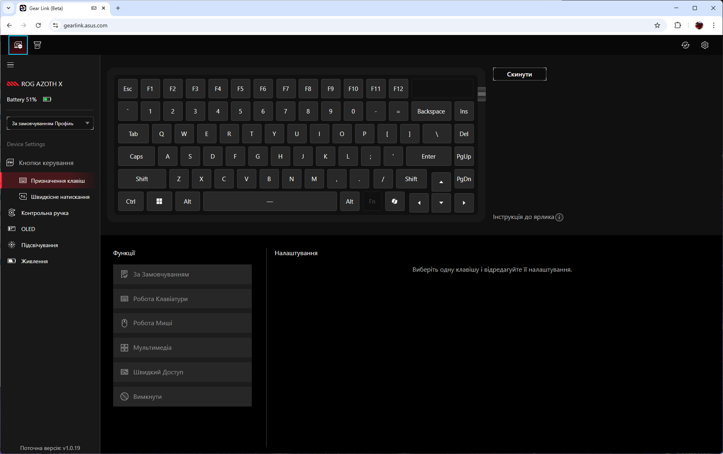Viewport: 723px width, 454px height.
Task: View site information icon in address bar
Action: click(56, 25)
